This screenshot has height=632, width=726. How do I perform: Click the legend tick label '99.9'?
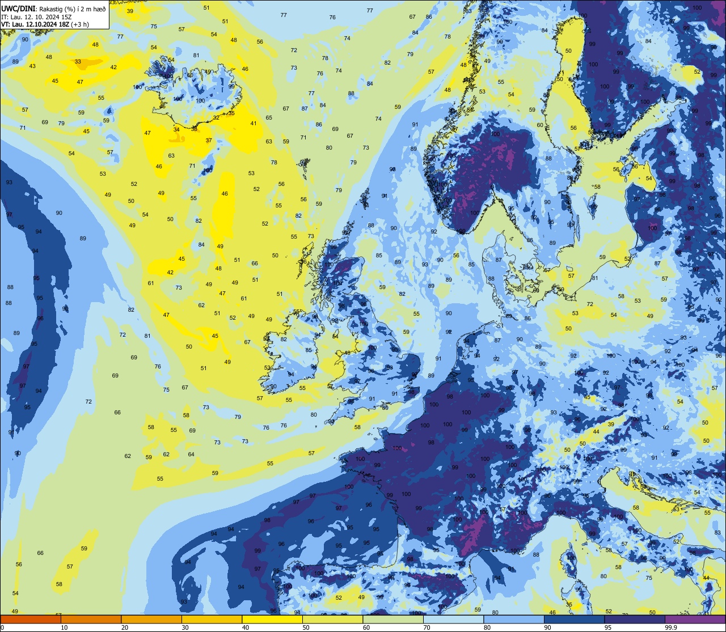pos(670,627)
